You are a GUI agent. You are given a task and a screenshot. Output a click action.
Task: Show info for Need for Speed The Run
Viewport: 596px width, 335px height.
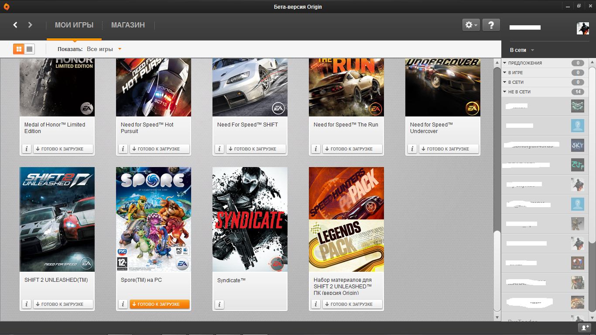point(315,149)
